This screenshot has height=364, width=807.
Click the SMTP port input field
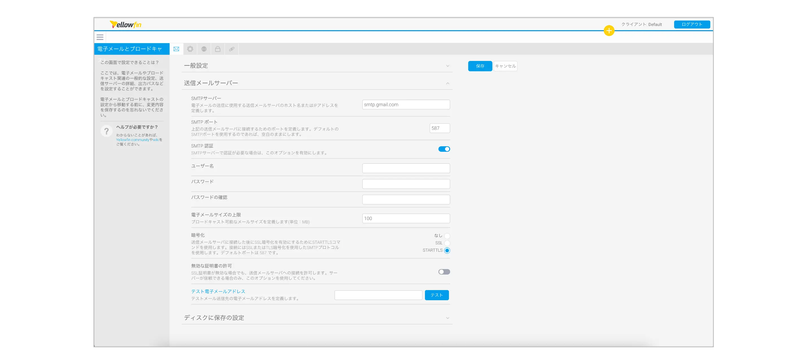coord(440,128)
